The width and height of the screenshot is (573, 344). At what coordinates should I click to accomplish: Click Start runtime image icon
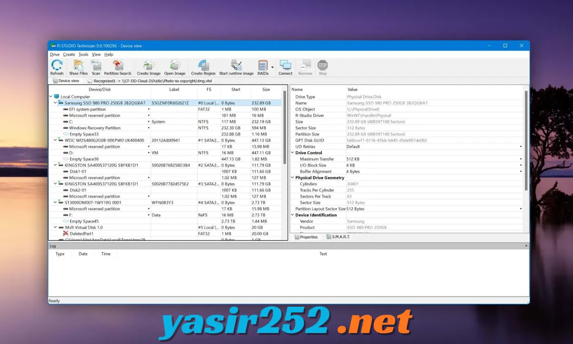236,65
